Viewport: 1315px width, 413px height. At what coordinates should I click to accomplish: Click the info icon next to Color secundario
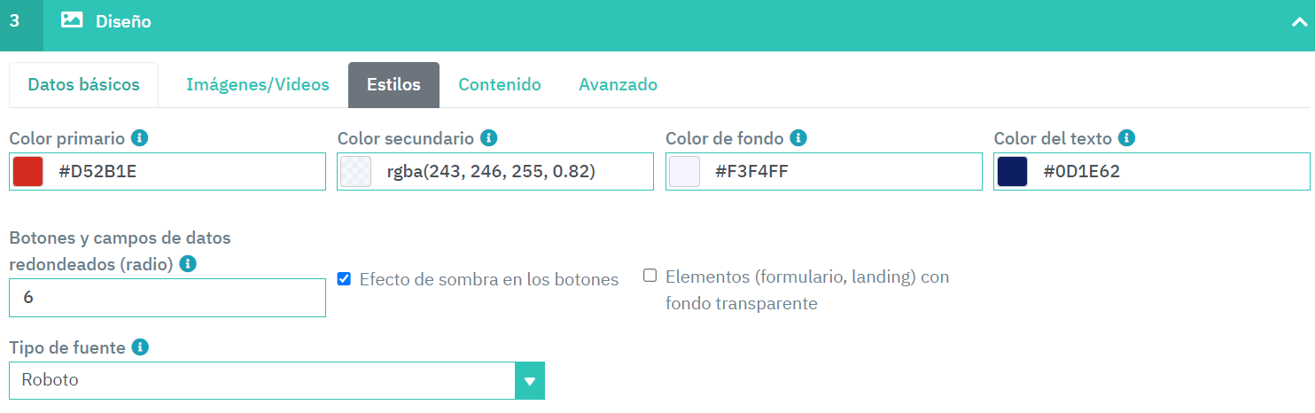point(488,138)
